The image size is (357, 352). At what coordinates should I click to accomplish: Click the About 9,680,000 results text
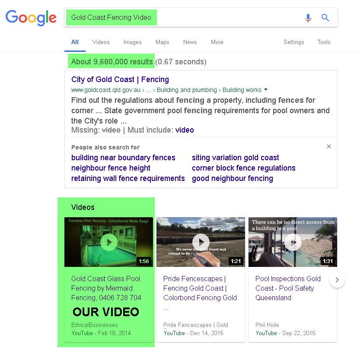[112, 62]
